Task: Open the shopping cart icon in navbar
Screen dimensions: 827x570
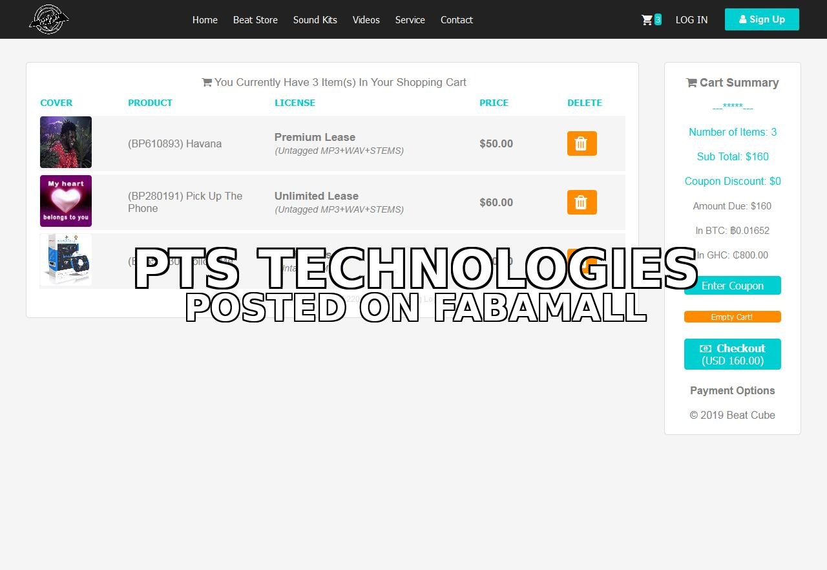Action: 647,20
